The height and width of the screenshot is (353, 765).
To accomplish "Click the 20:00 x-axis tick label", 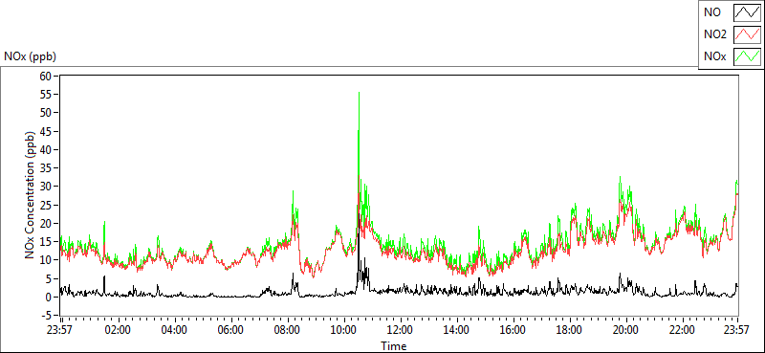I will (626, 329).
